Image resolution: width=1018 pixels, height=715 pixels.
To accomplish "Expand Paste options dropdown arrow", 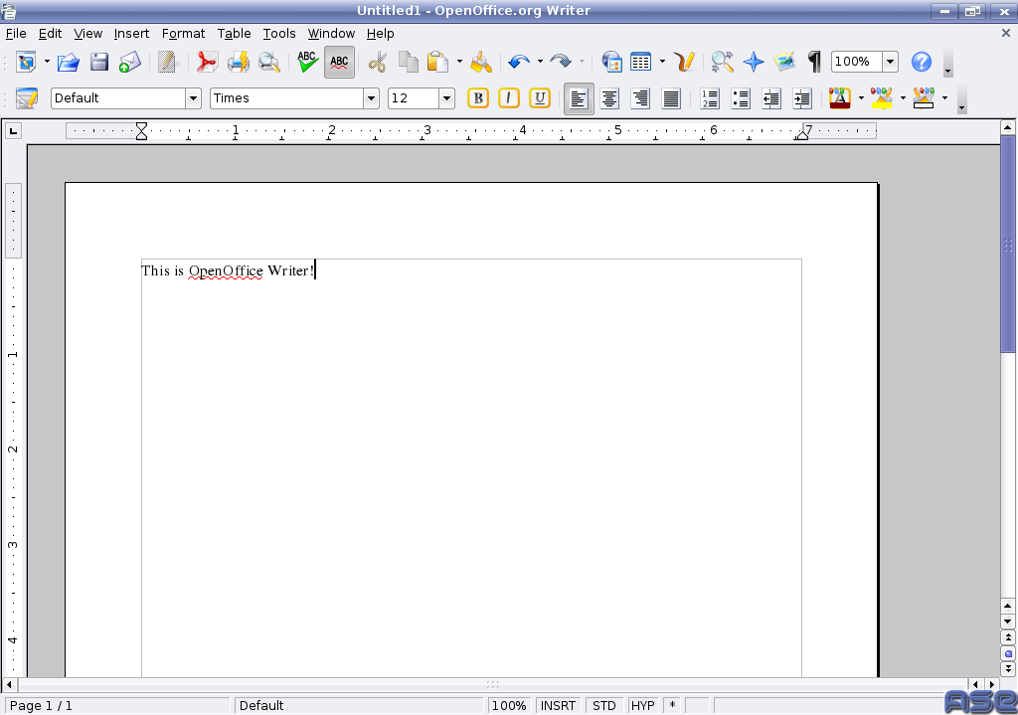I will (x=459, y=62).
